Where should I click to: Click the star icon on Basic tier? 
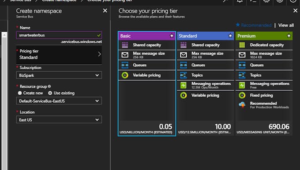(172, 36)
